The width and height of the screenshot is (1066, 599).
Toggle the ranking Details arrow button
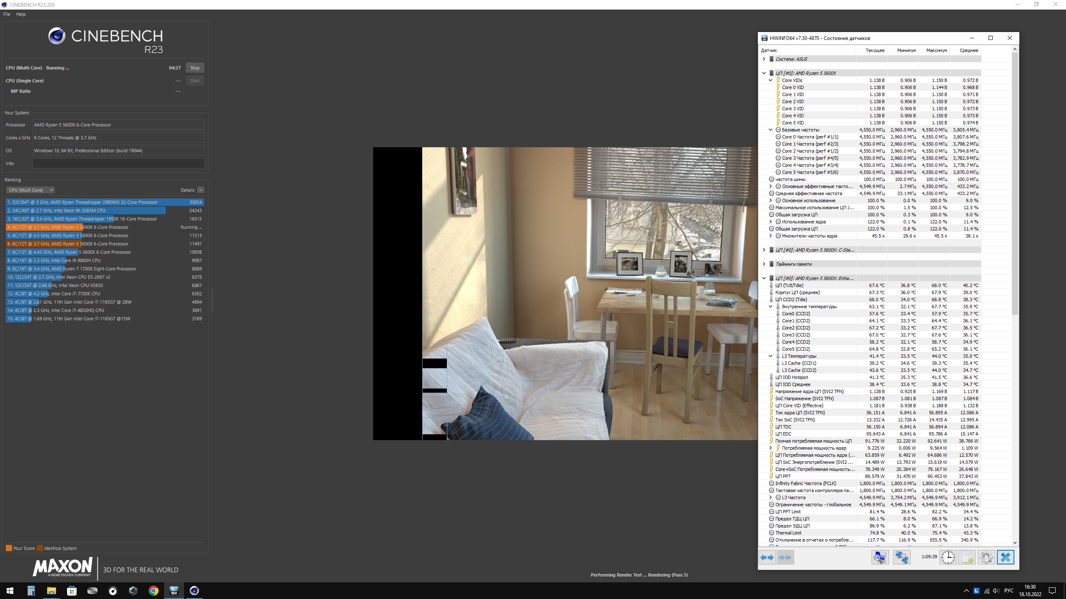point(201,190)
